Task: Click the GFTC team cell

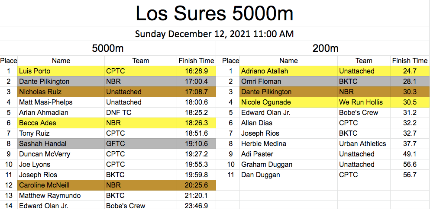Action: coord(140,143)
